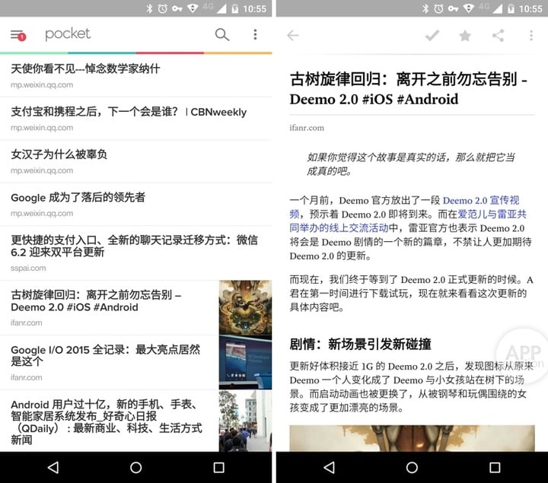This screenshot has width=548, height=483.
Task: Tap the ifanr.com source under article title
Action: (x=307, y=128)
